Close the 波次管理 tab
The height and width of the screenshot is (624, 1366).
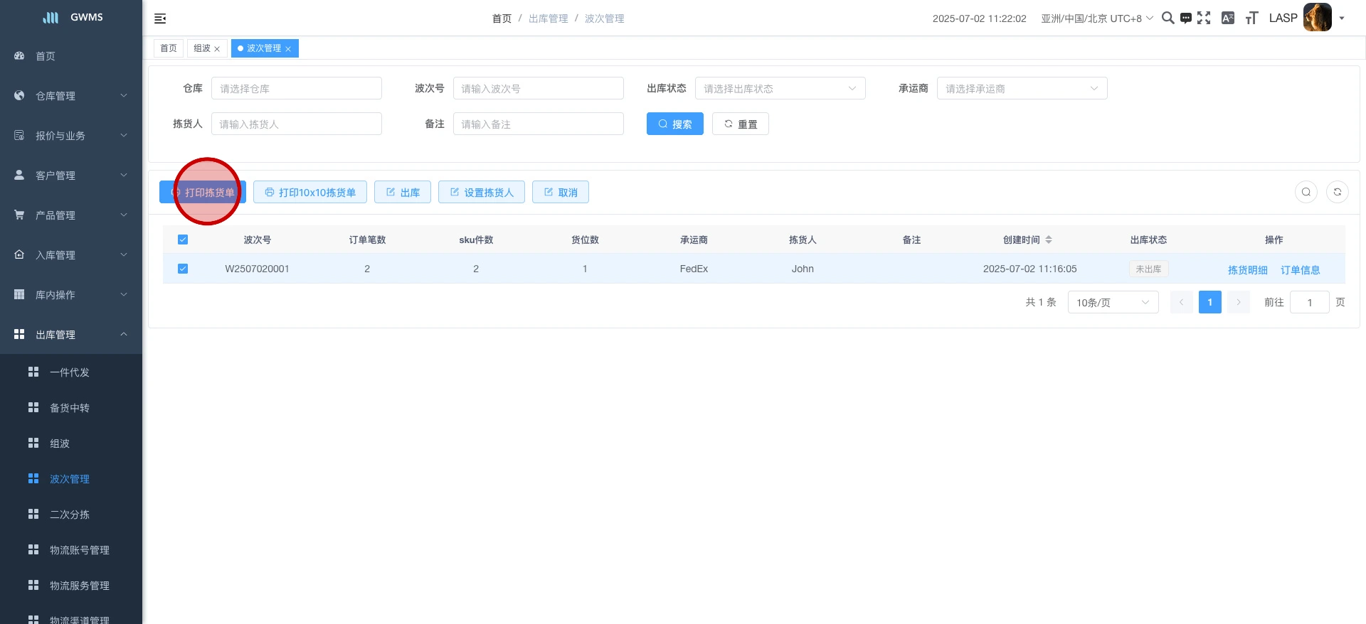pos(288,49)
